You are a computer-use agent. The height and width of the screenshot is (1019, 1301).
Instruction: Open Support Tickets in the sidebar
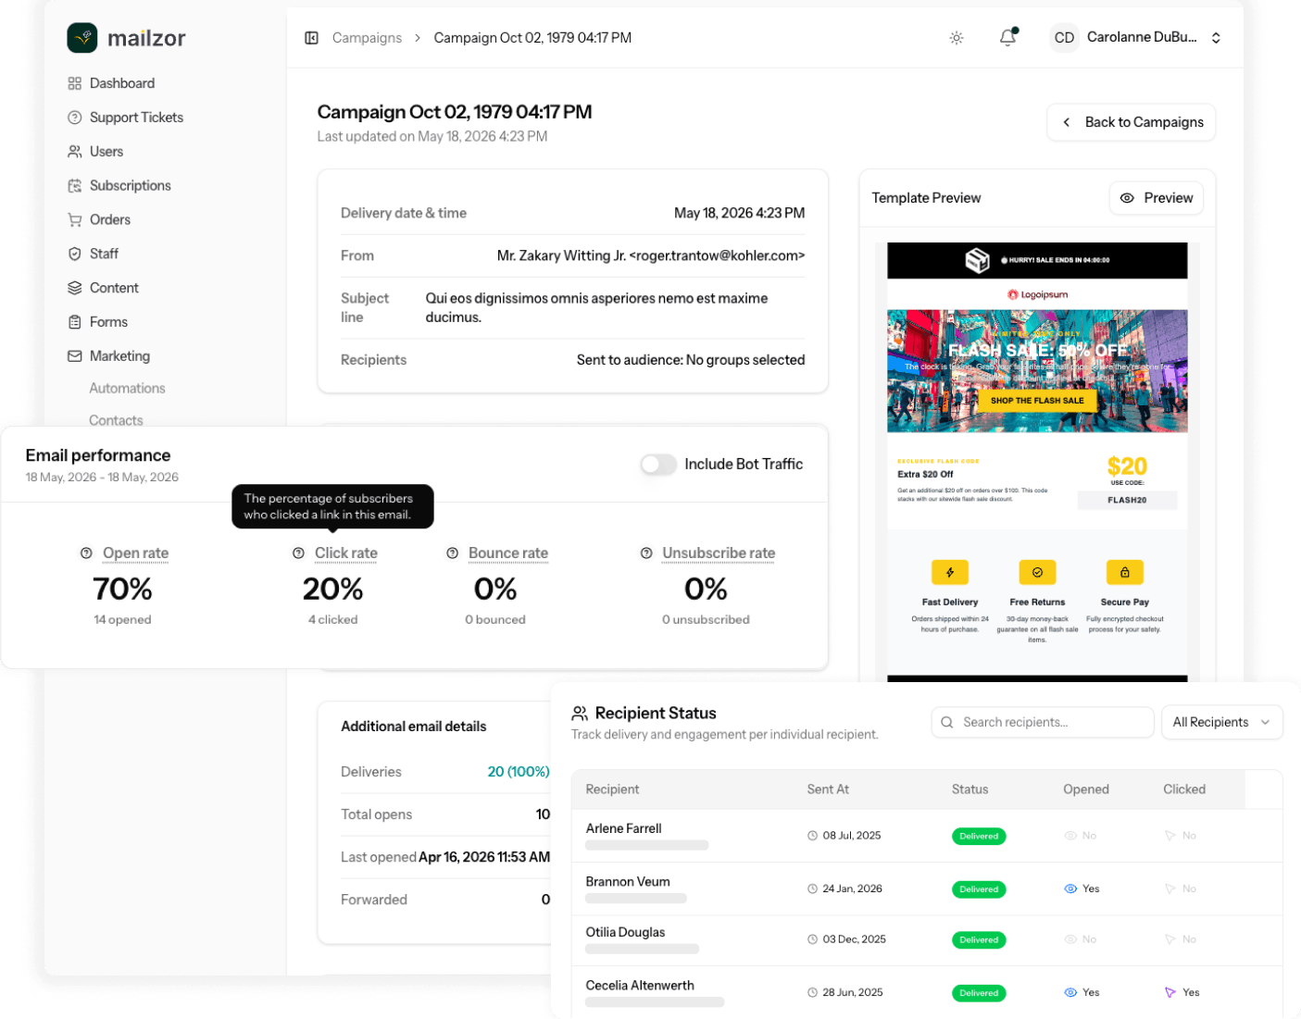(136, 118)
